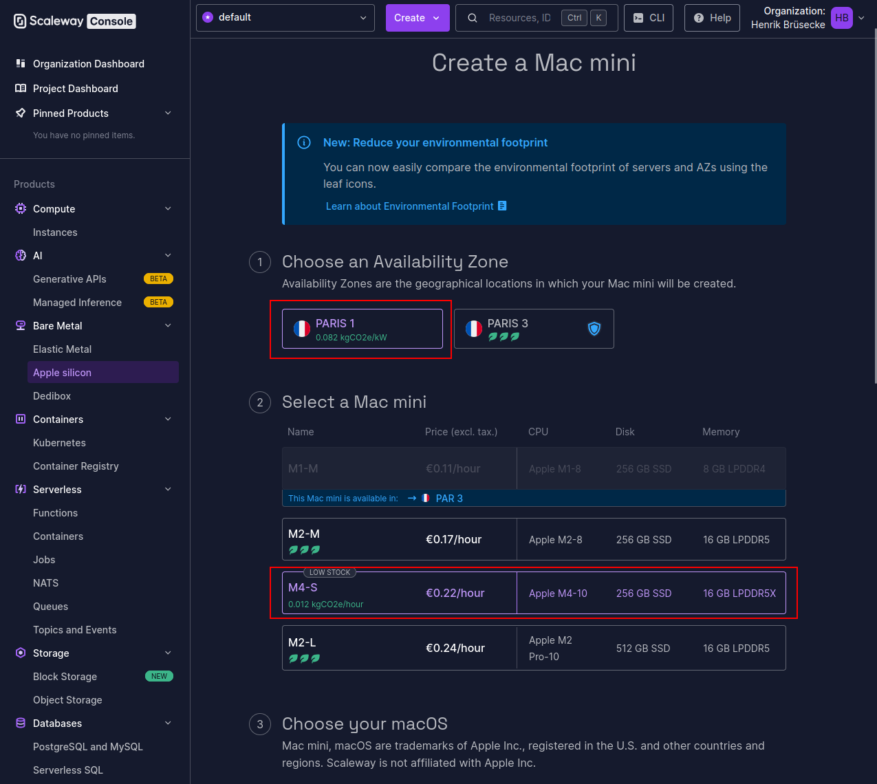This screenshot has height=784, width=877.
Task: Click the Containers section icon
Action: (21, 419)
